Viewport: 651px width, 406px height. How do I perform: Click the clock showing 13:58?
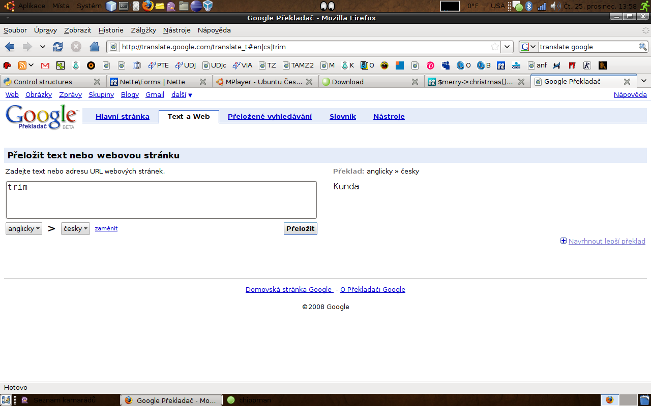click(x=600, y=6)
